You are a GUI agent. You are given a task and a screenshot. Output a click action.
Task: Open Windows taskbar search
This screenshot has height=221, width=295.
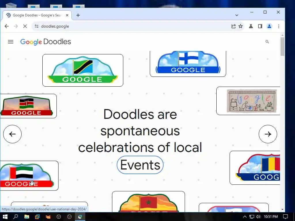[16, 217]
